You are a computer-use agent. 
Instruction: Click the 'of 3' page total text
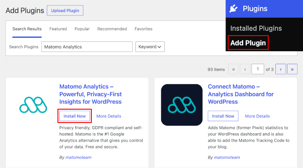coord(270,70)
